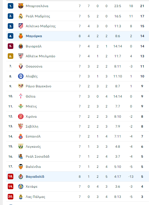Click the Atlético Madrid crest icon
The width and height of the screenshot is (149, 205).
coord(21,26)
